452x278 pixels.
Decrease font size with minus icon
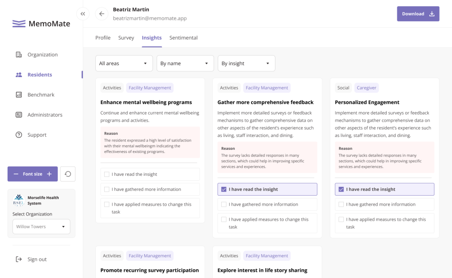pos(16,174)
